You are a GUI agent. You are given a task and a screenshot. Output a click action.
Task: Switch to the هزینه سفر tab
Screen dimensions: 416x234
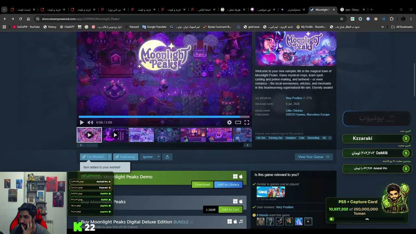pyautogui.click(x=233, y=9)
